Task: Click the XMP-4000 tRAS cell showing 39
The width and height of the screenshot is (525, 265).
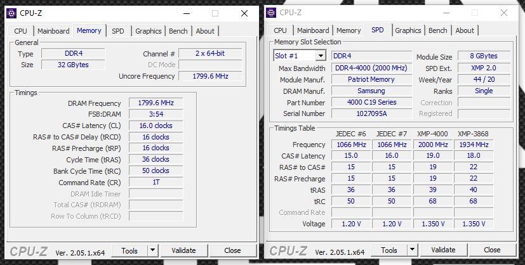Action: [433, 190]
